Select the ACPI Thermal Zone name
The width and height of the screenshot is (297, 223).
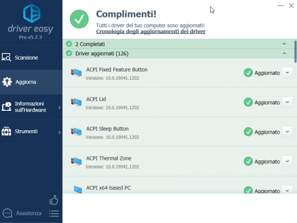tap(109, 158)
